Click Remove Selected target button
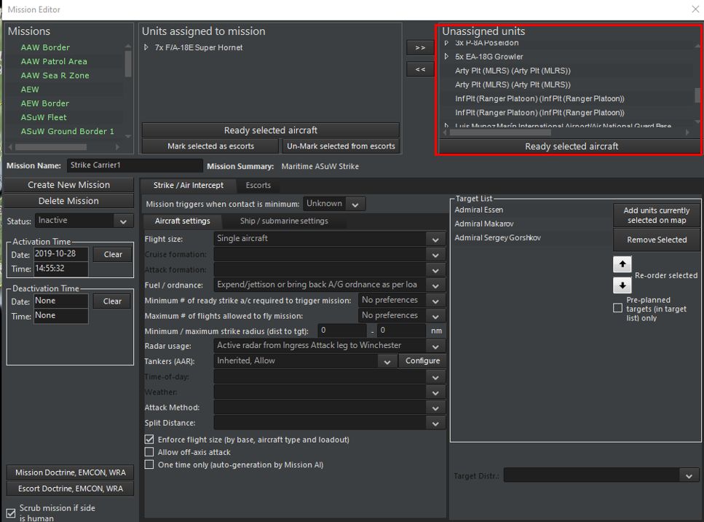Image resolution: width=704 pixels, height=522 pixels. [656, 240]
